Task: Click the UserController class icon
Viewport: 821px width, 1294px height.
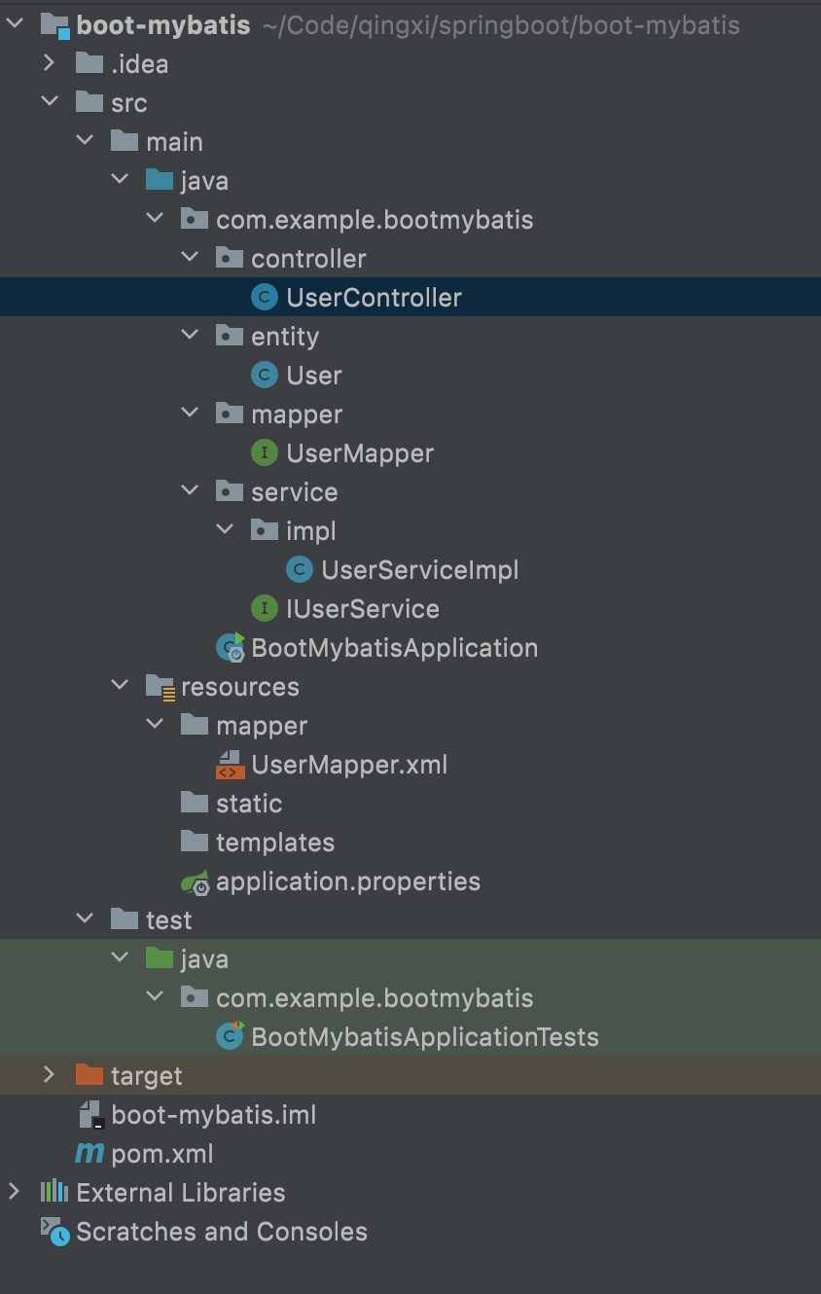Action: [265, 298]
